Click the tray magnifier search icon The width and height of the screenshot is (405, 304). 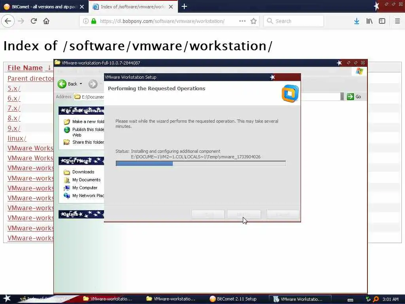click(376, 299)
